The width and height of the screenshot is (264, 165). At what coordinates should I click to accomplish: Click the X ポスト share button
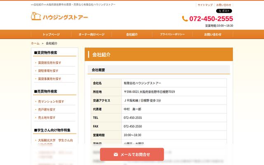tap(224, 11)
